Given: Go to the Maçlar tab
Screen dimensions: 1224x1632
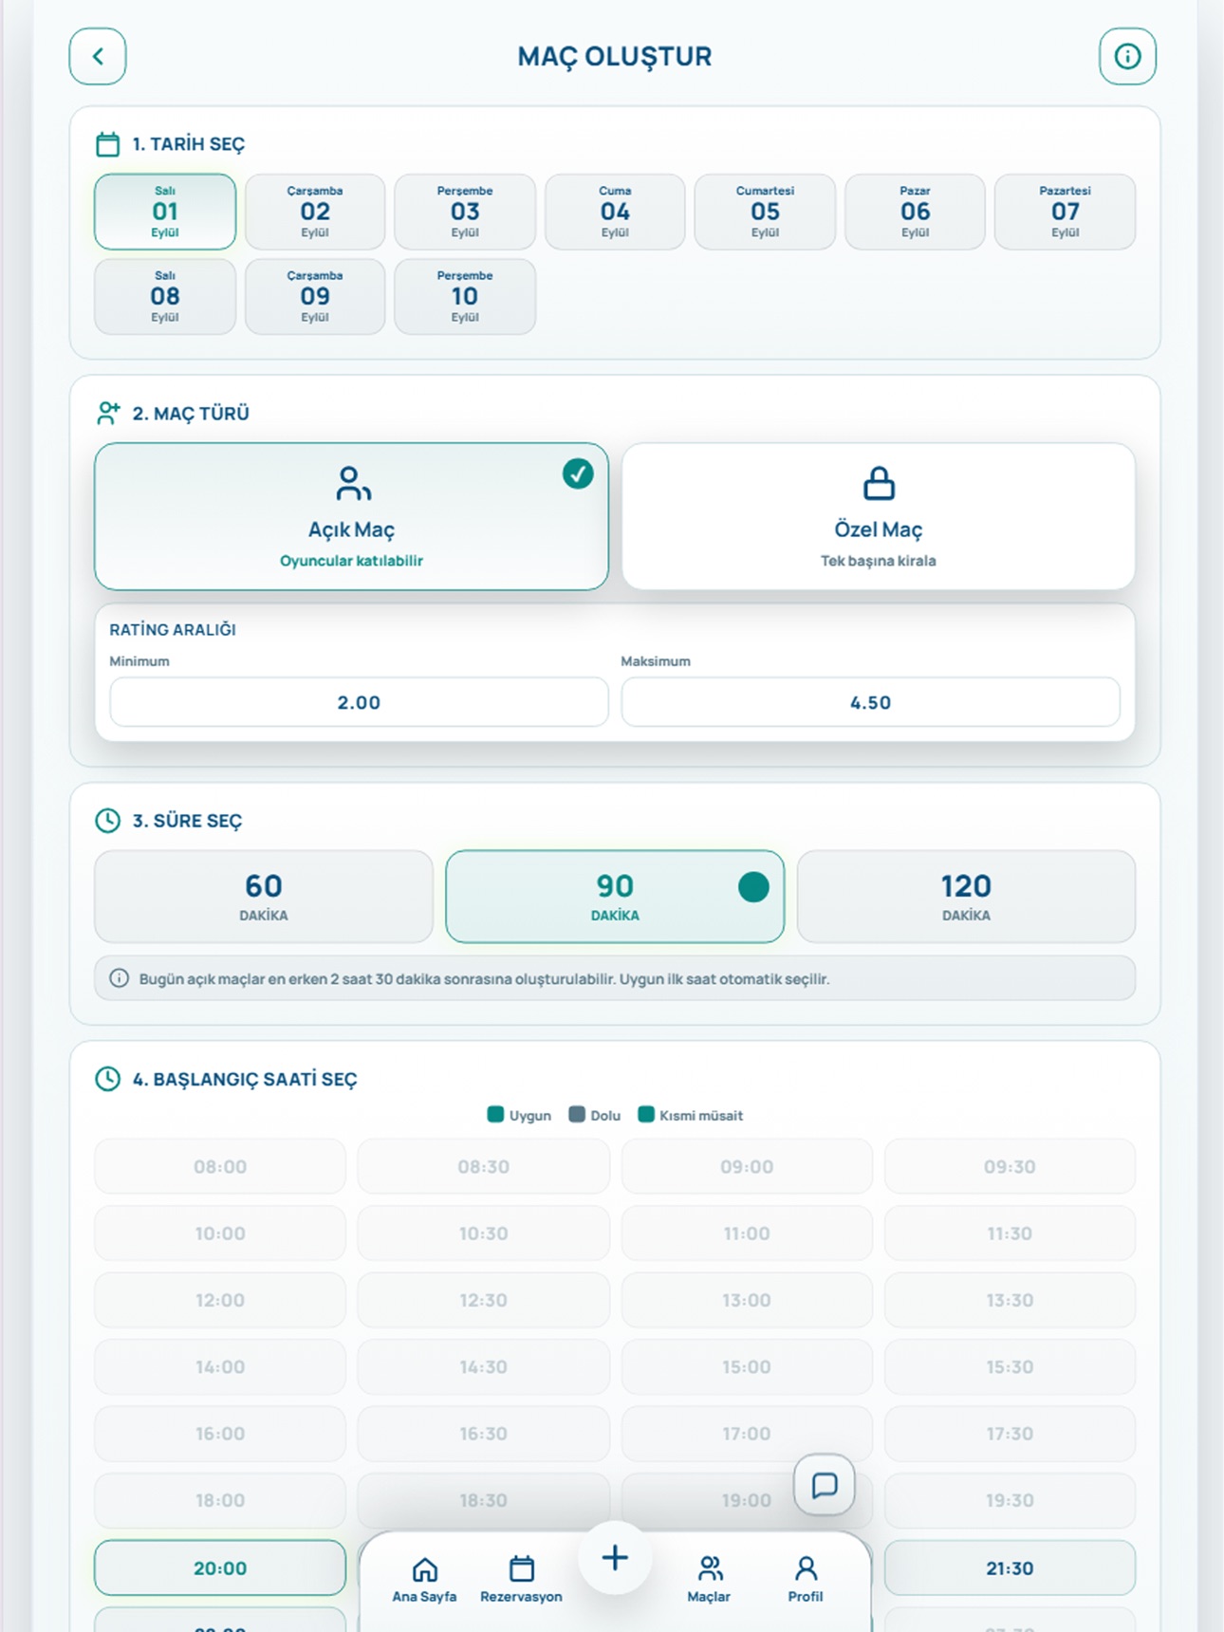Looking at the screenshot, I should pos(709,1580).
